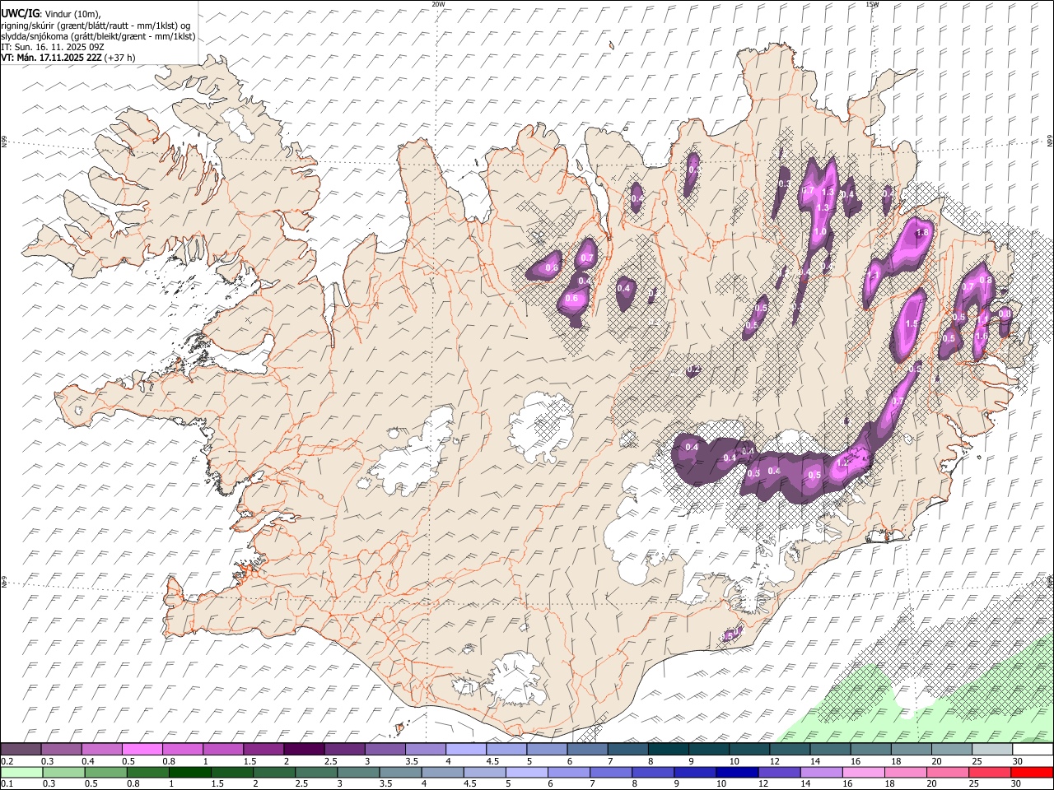Click the '4.5' label in the top legend row

(493, 761)
